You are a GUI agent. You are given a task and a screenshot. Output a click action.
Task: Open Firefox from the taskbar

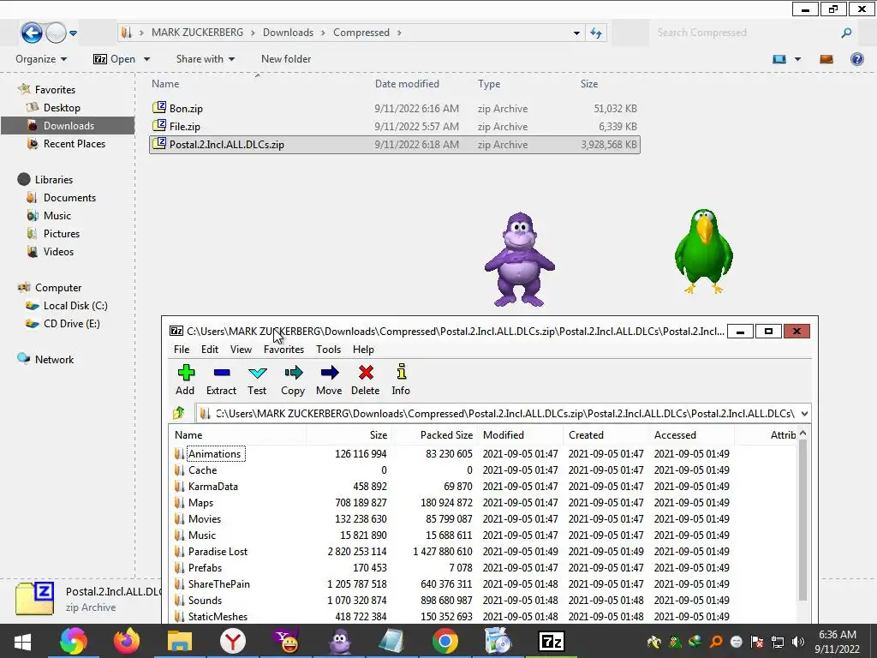127,641
